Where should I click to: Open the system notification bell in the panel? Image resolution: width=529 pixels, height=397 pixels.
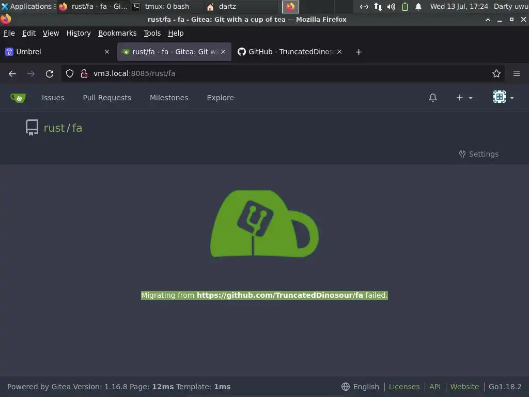pyautogui.click(x=418, y=6)
